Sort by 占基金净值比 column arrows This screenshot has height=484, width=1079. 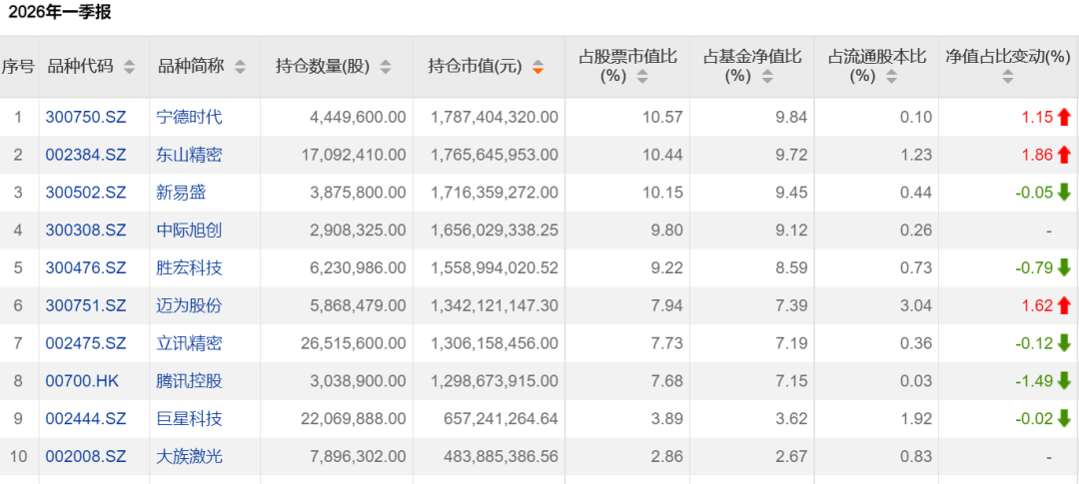pyautogui.click(x=766, y=76)
